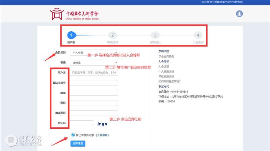This screenshot has height=151, width=270.
Task: Click the 详细地址 line text
Action: 191,96
